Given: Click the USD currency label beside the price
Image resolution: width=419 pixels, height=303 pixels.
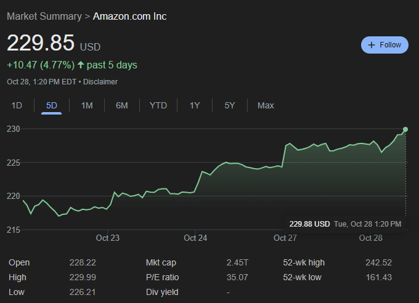Looking at the screenshot, I should (91, 47).
